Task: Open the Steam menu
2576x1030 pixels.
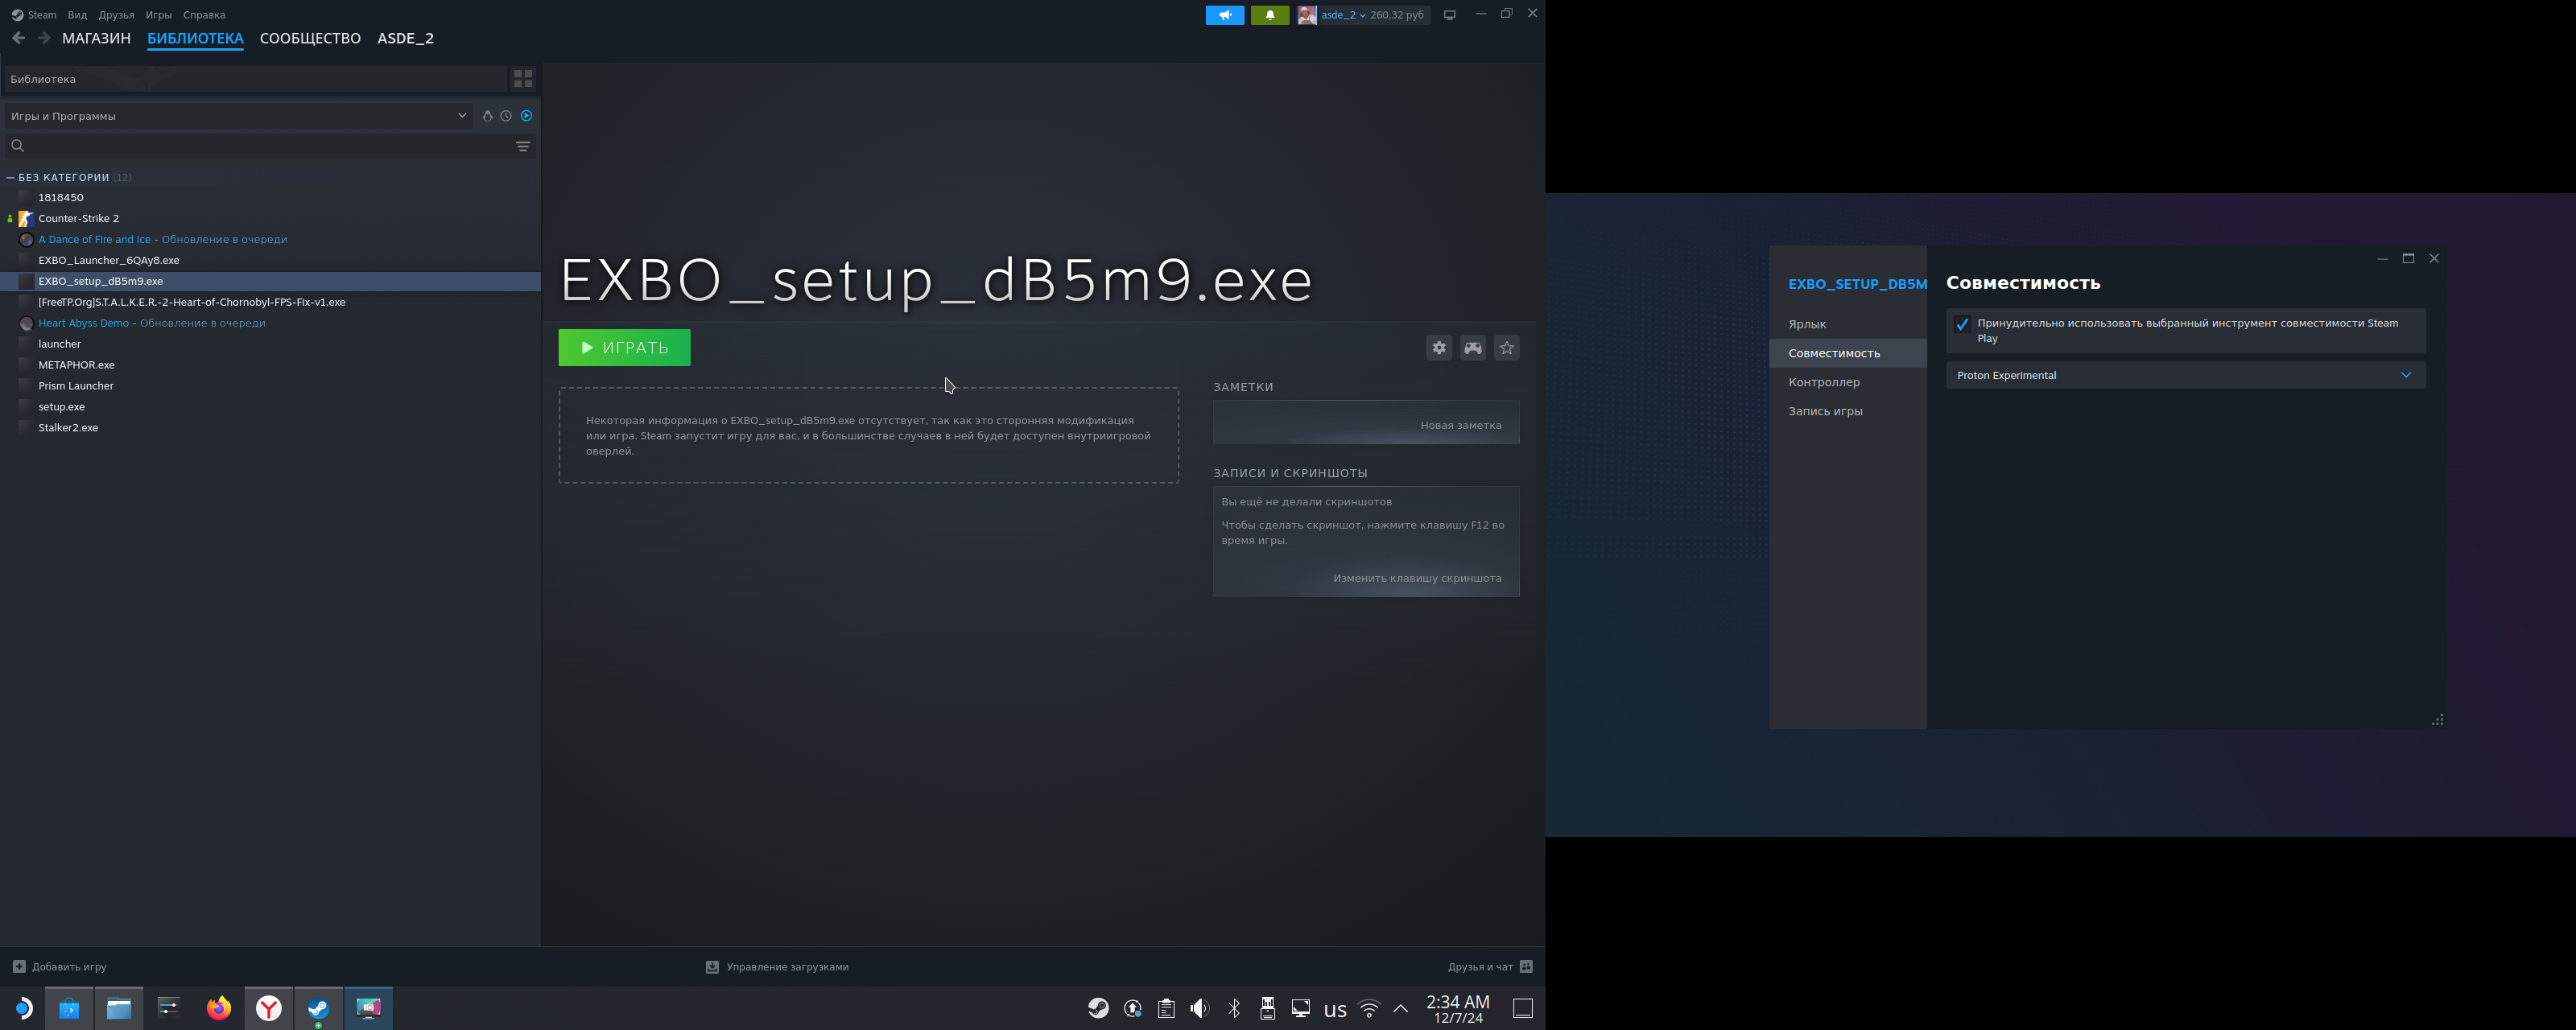Action: 34,15
